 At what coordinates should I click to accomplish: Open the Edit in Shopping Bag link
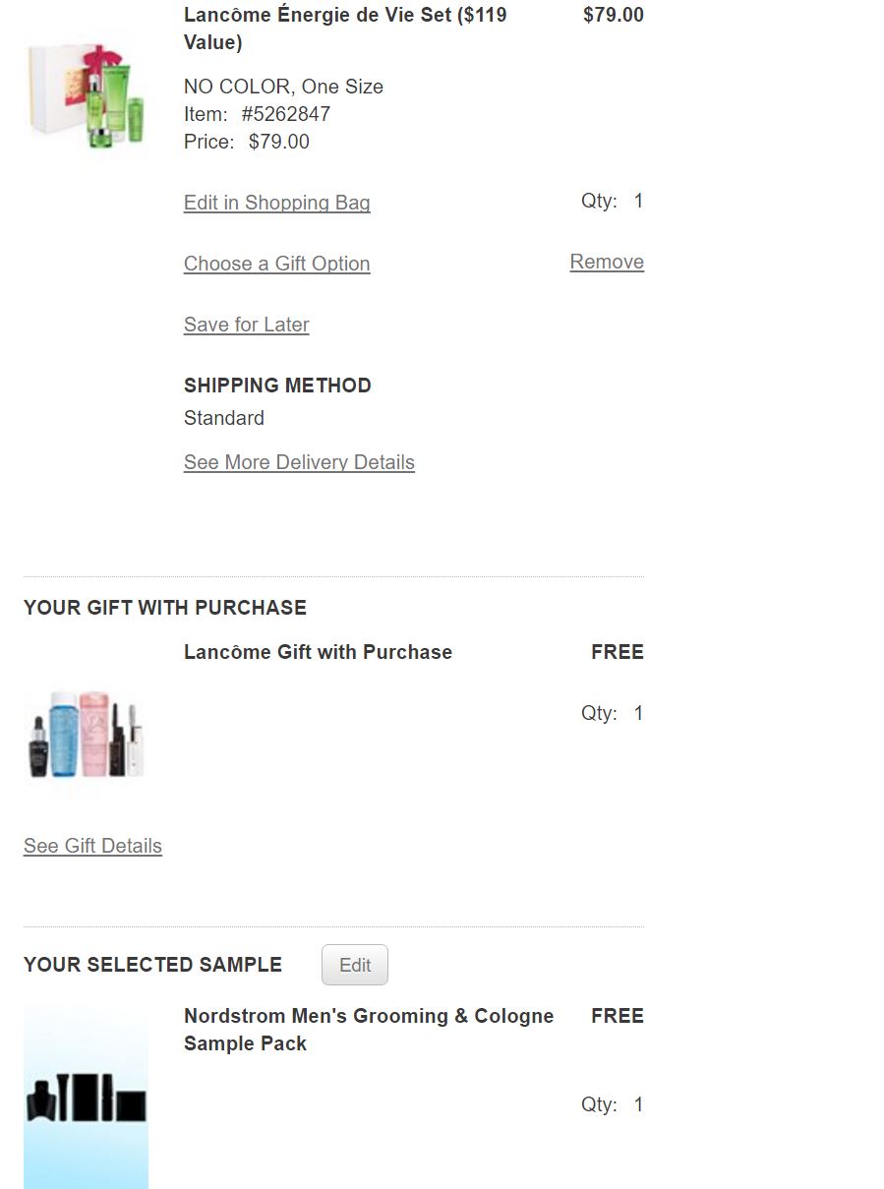click(276, 203)
